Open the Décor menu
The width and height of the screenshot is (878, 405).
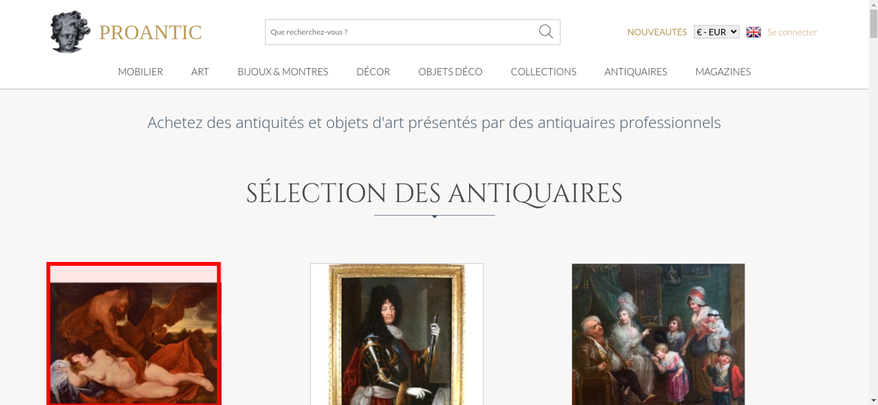(373, 72)
